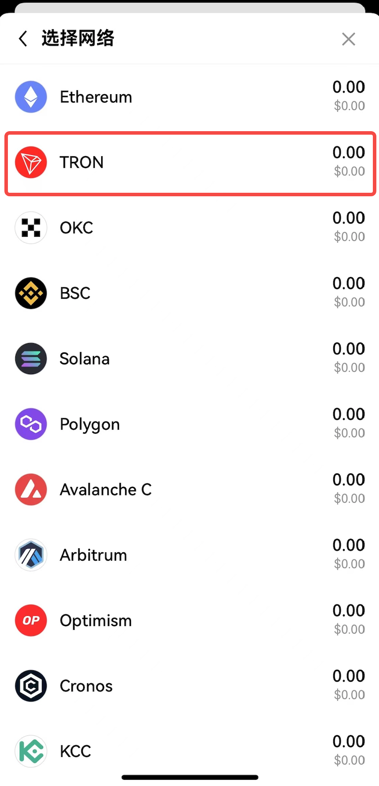Tap the Avalanche C logo icon
This screenshot has height=786, width=379.
coord(31,489)
